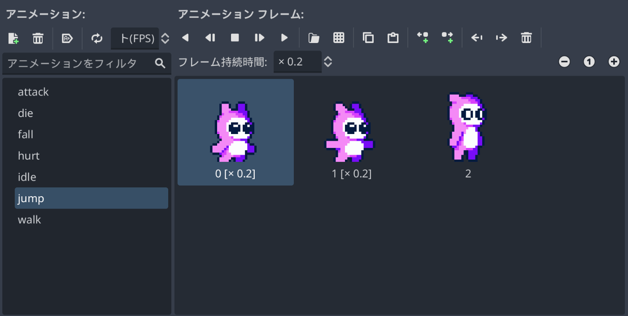Select the attack animation
The height and width of the screenshot is (316, 628).
[92, 92]
